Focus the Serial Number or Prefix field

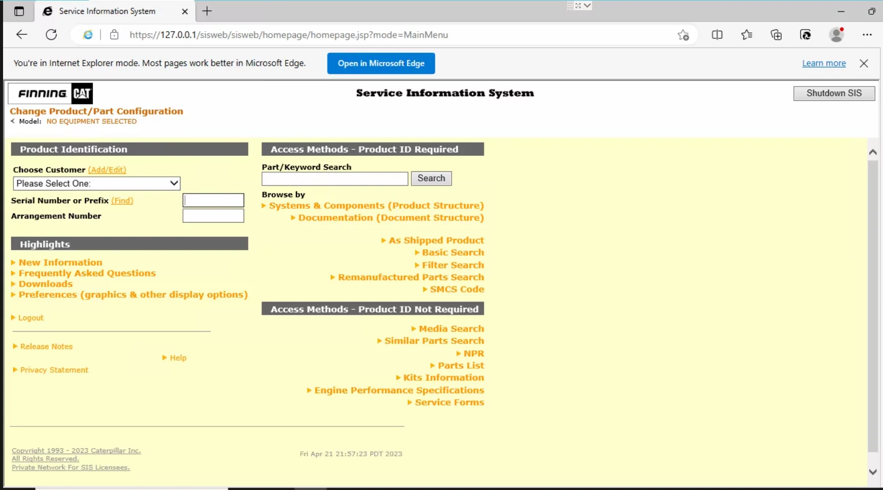(213, 200)
